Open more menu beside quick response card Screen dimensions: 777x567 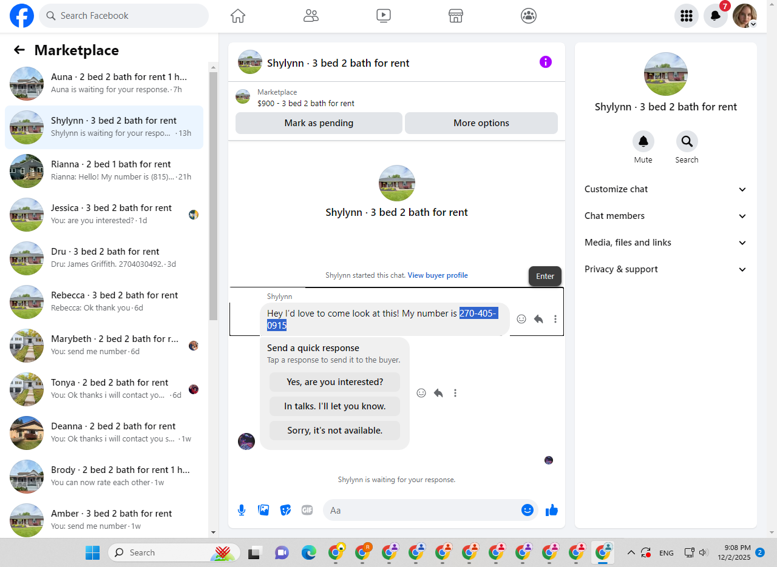[x=455, y=393]
